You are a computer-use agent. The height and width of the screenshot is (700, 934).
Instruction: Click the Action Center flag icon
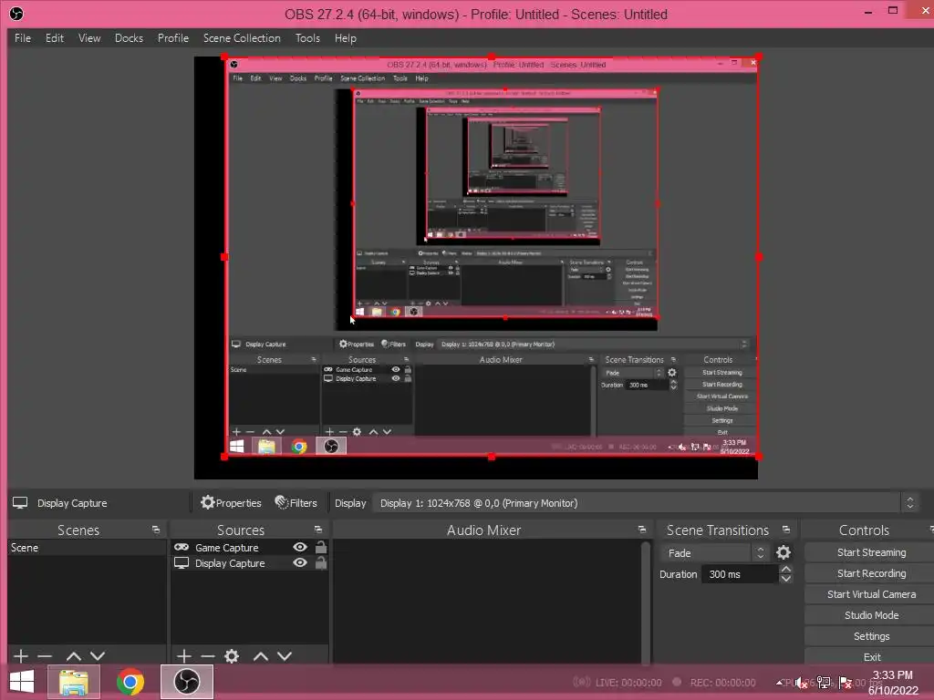(845, 682)
